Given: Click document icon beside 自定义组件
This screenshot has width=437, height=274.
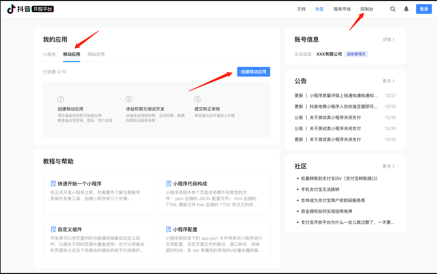Looking at the screenshot, I should (53, 229).
